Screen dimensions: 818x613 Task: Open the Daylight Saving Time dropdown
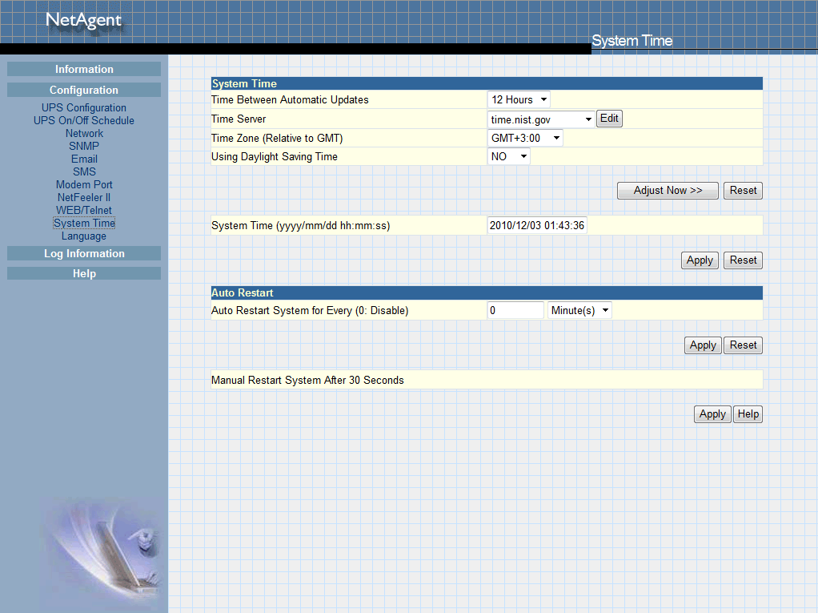(509, 157)
